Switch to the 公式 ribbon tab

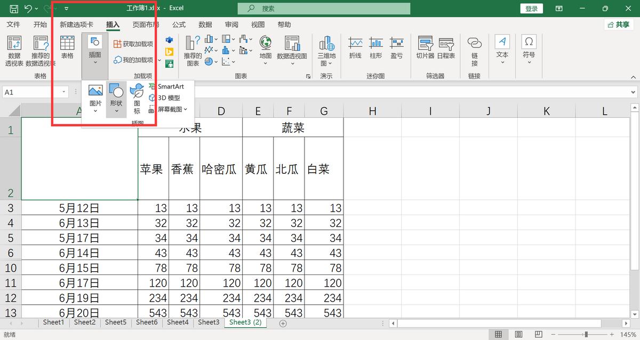[178, 24]
